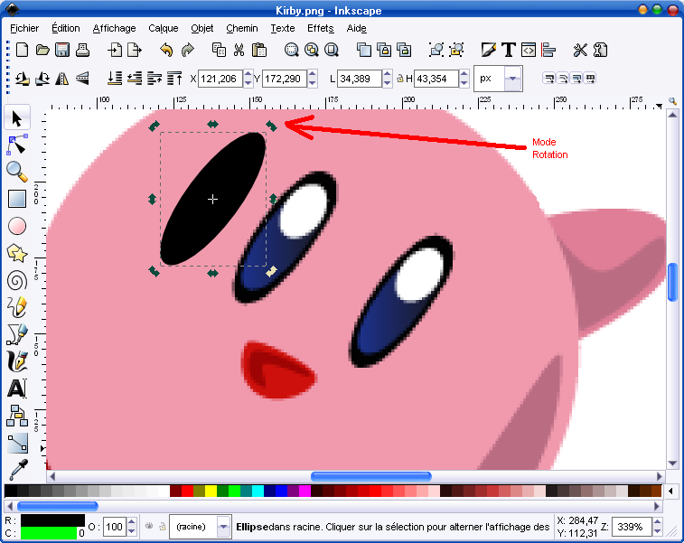The height and width of the screenshot is (543, 684).
Task: Expand the palette menu arrow at right of swatches
Action: pyautogui.click(x=670, y=492)
